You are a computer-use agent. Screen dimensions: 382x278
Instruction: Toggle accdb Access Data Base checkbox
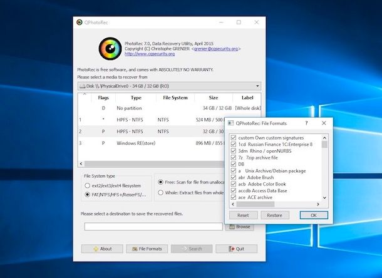coord(233,190)
